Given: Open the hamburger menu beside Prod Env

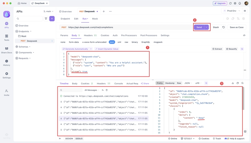Looking at the screenshot, I should pyautogui.click(x=245, y=11).
